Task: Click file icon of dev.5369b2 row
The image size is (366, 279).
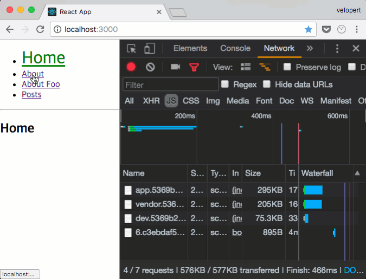Action: pos(128,218)
